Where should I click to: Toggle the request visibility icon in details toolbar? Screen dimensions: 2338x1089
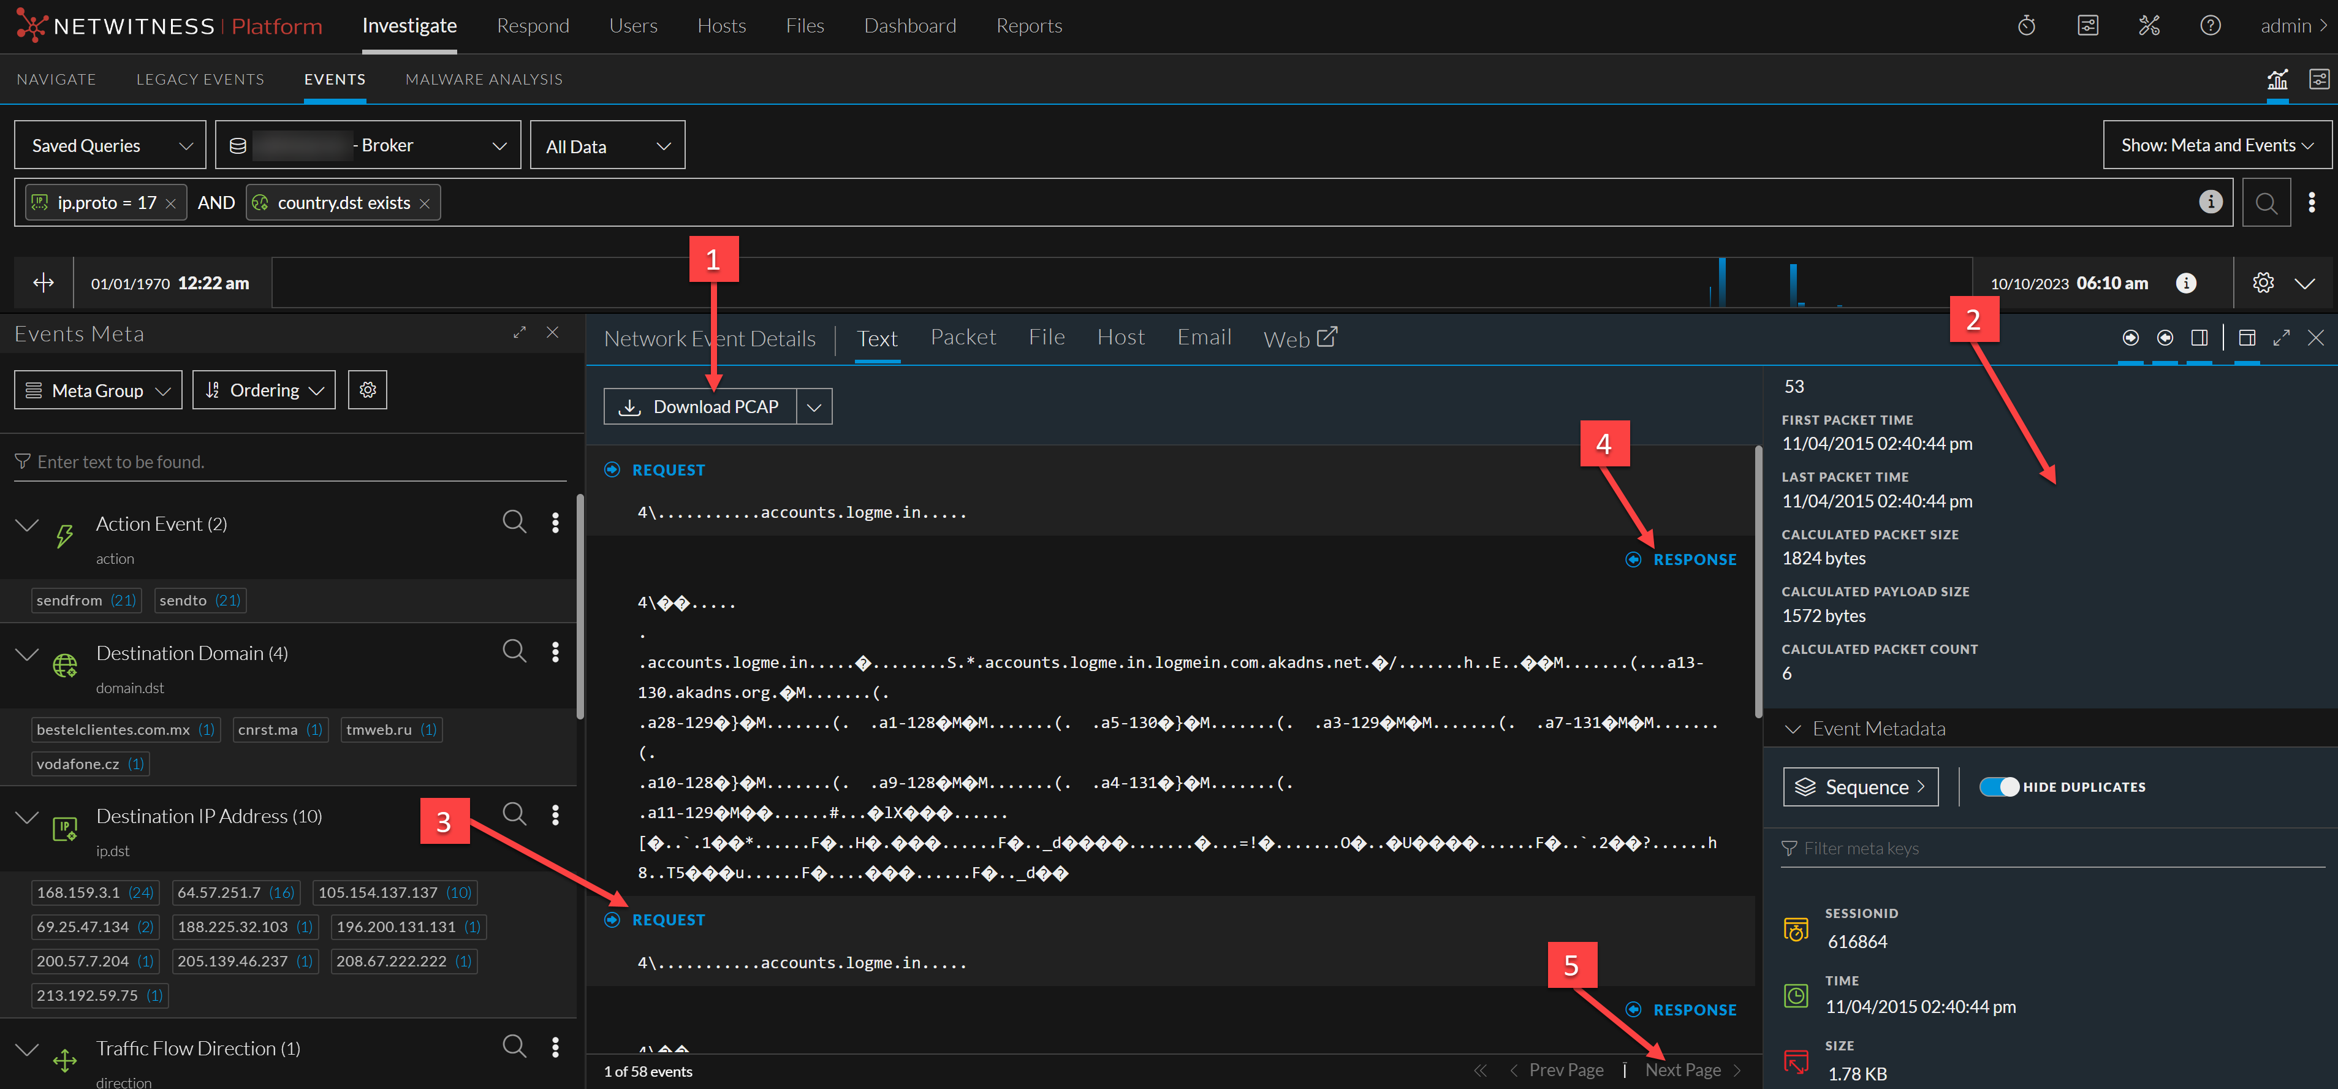2130,338
